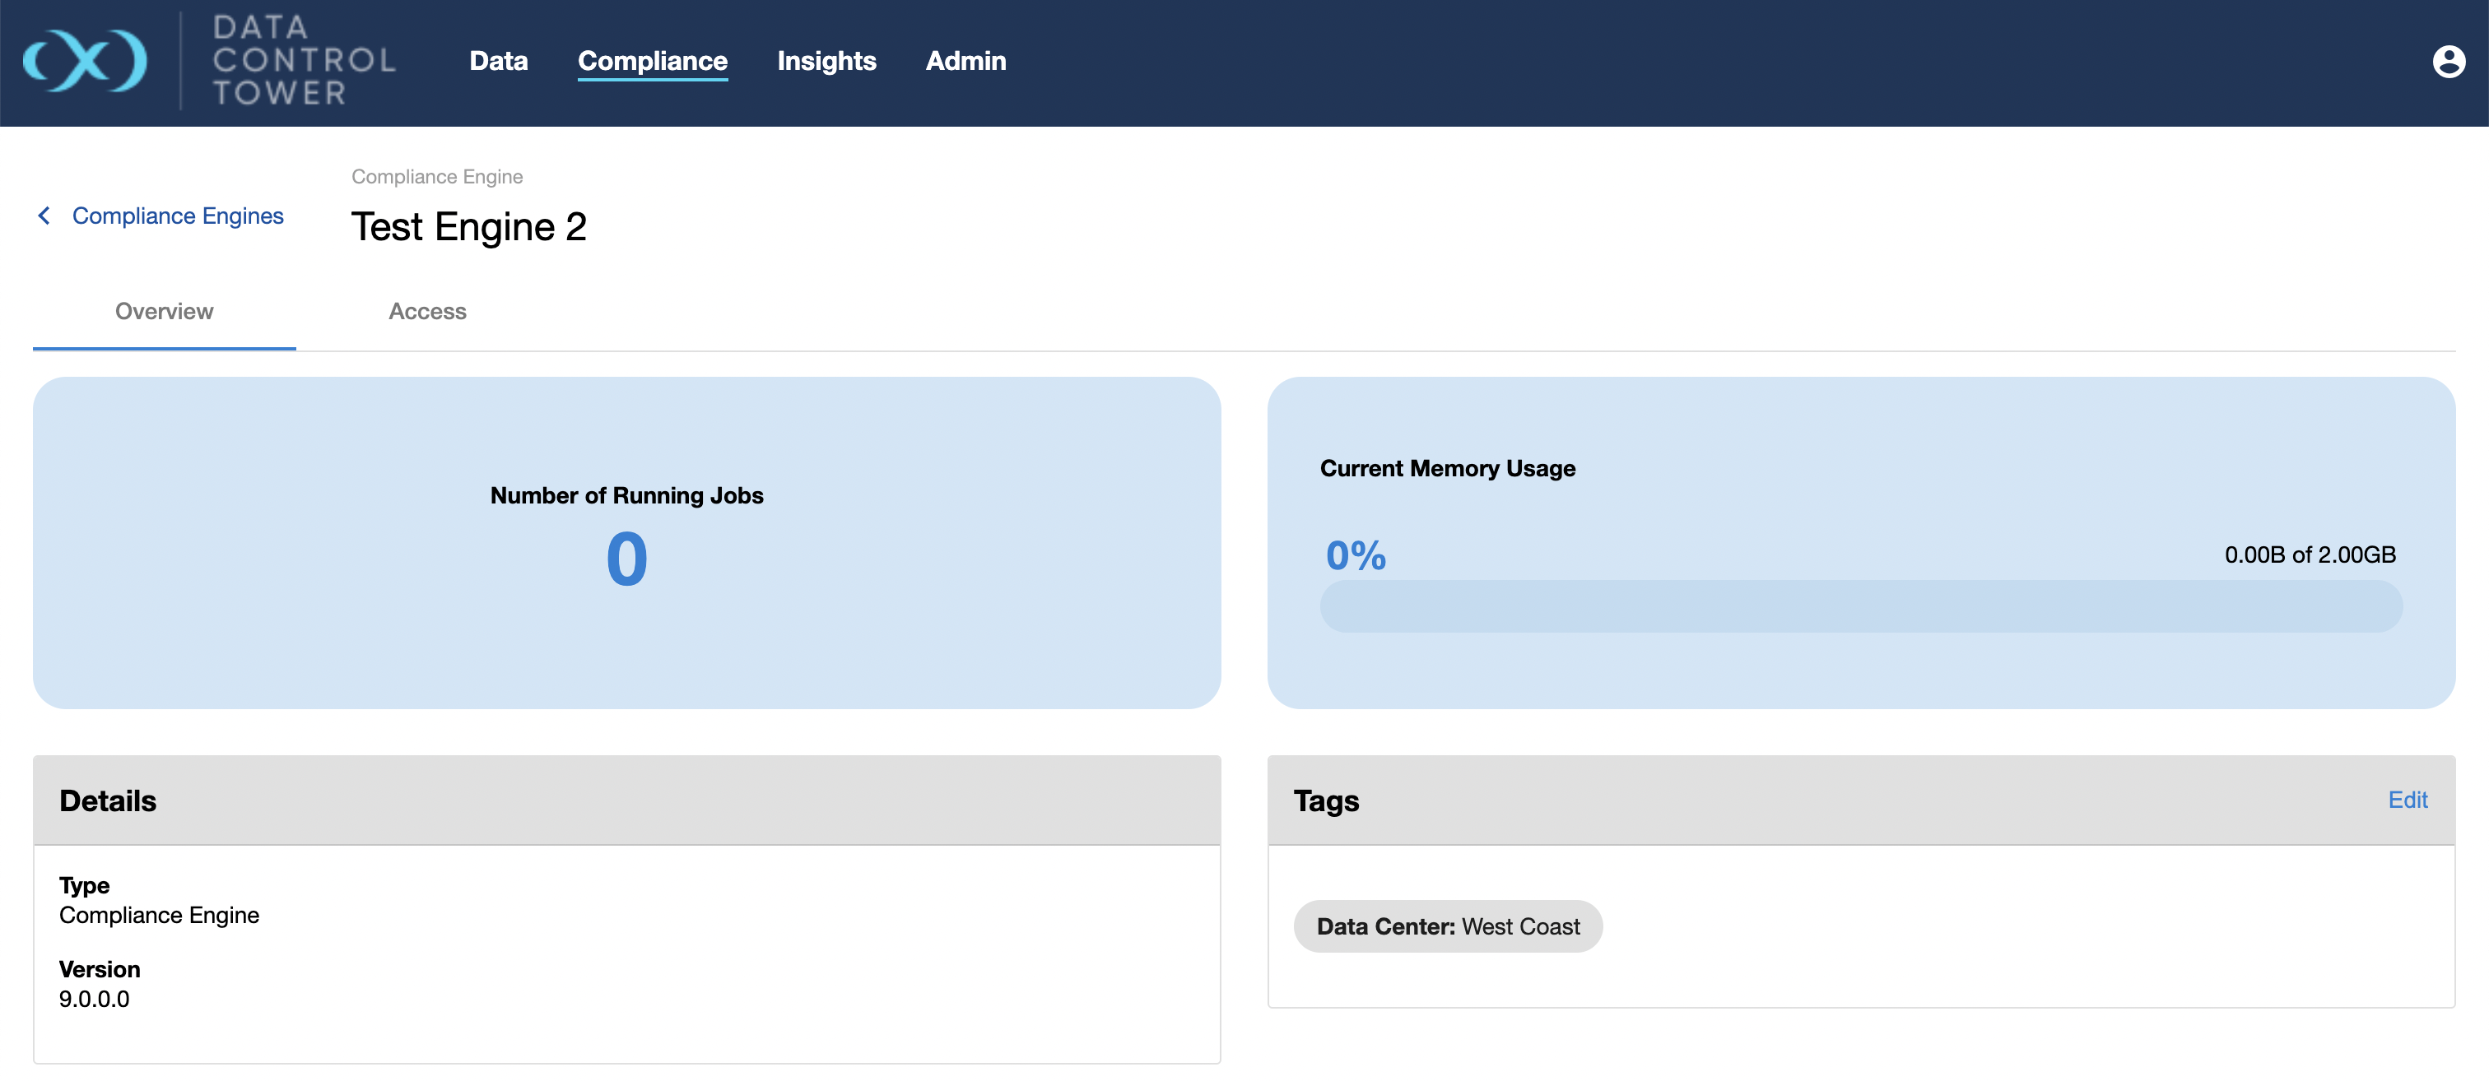The height and width of the screenshot is (1081, 2489).
Task: Select the Test Engine 2 title
Action: (x=468, y=226)
